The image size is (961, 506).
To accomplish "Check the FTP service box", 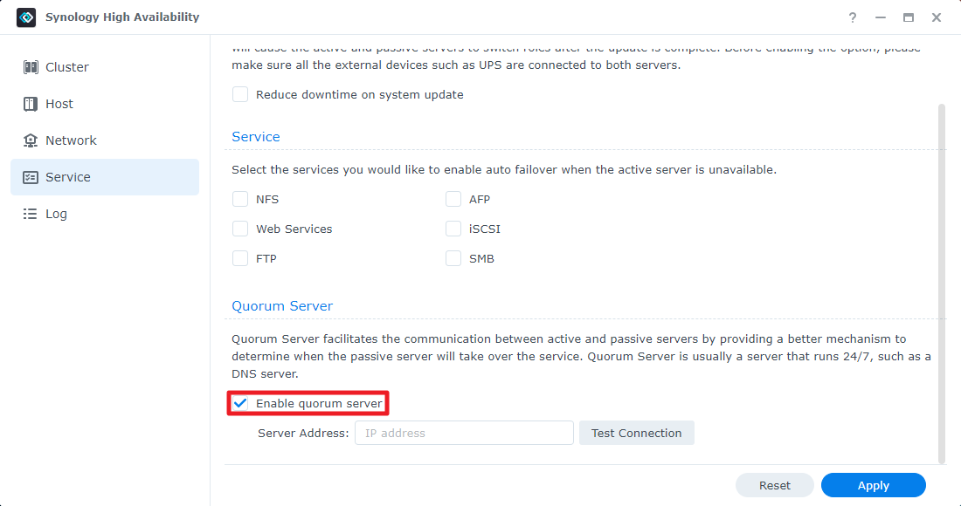I will click(x=239, y=258).
